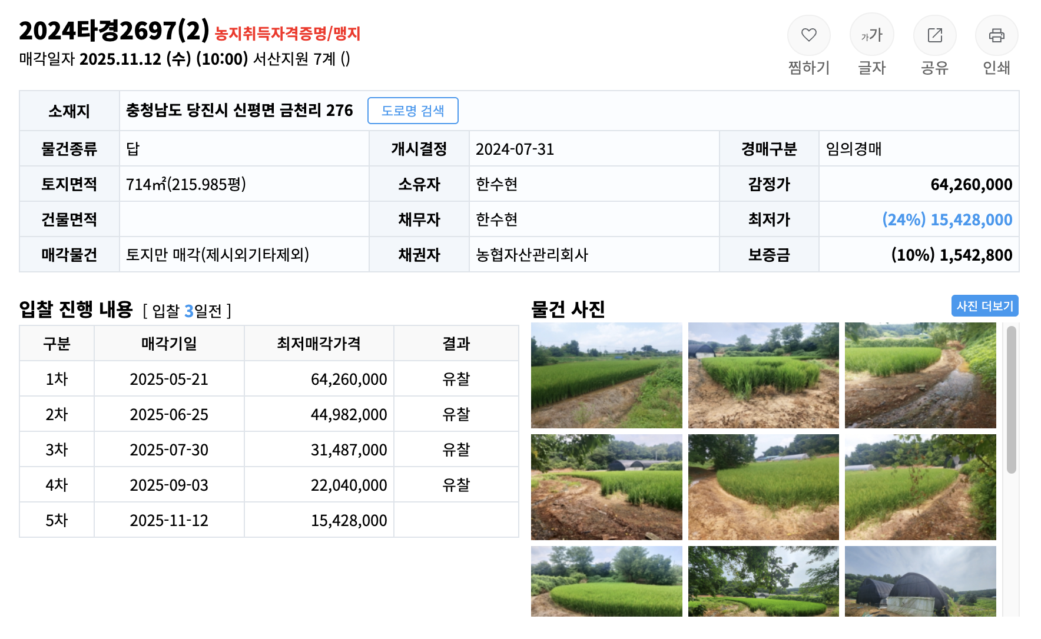Click price 44,982,000 in 2차 row
Screen dimensions: 1041x639
349,415
